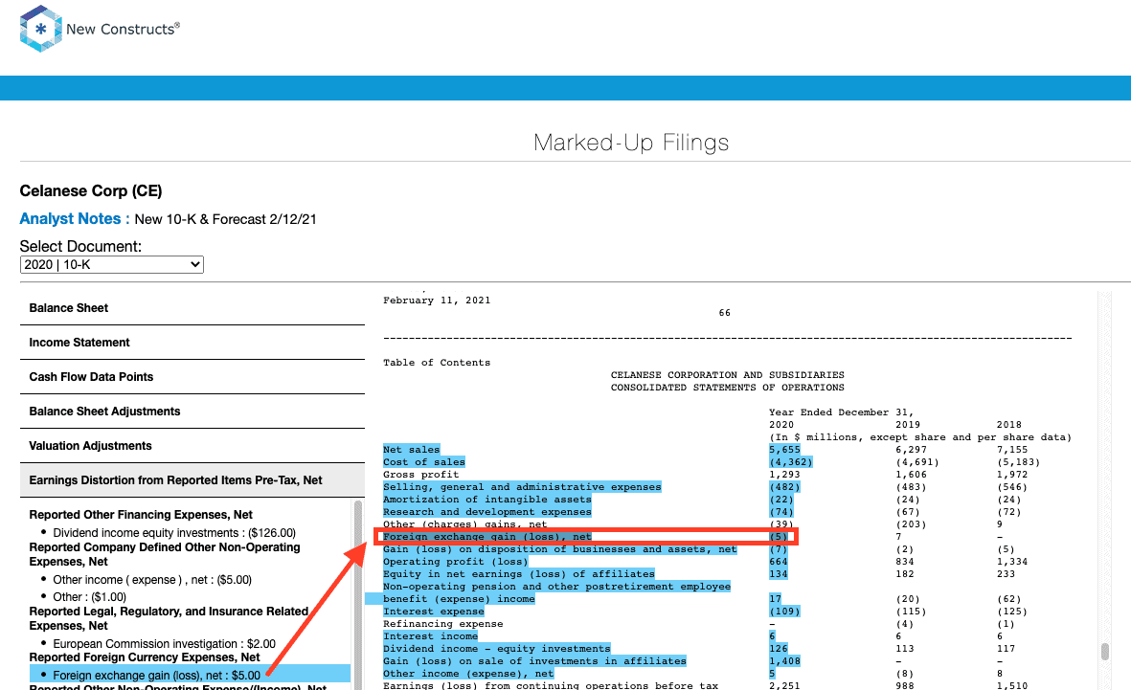This screenshot has height=690, width=1131.
Task: Click the New 10-K & Forecast 2/12/21 note
Action: tap(226, 219)
